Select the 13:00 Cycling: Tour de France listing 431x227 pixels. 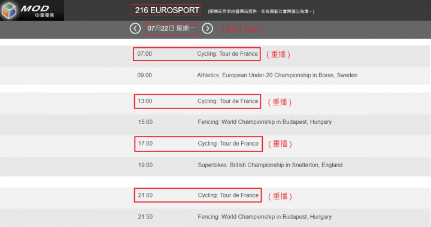(198, 101)
